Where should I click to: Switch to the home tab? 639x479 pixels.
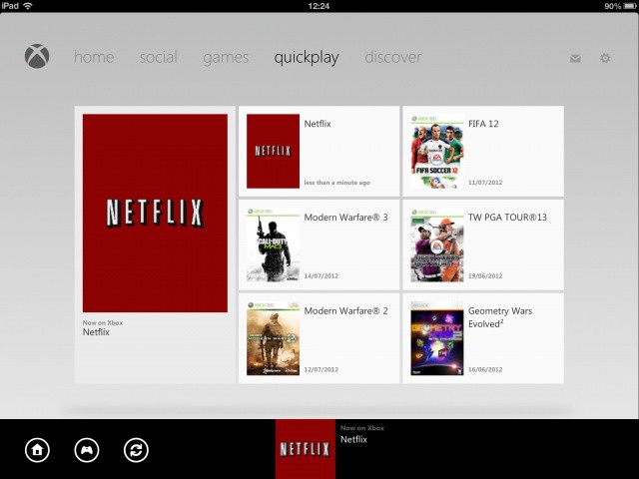click(94, 58)
